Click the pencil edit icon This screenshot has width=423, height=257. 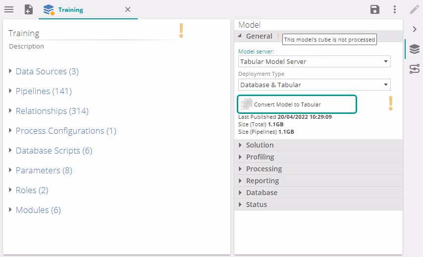[x=414, y=9]
